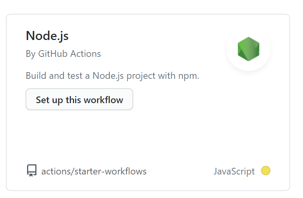Click the 'actions/' prefix of repository name
Viewport: 303px width, 198px height.
(x=58, y=171)
